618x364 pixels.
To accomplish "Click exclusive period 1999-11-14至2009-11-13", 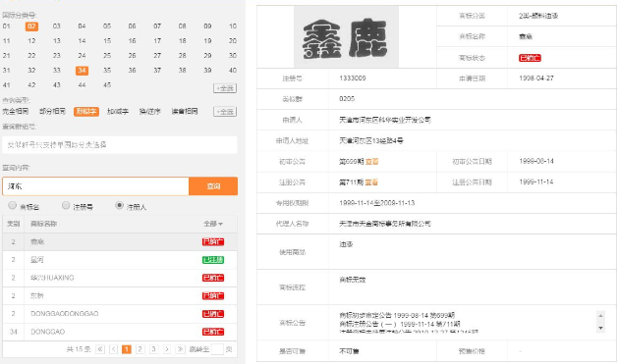I will (376, 203).
